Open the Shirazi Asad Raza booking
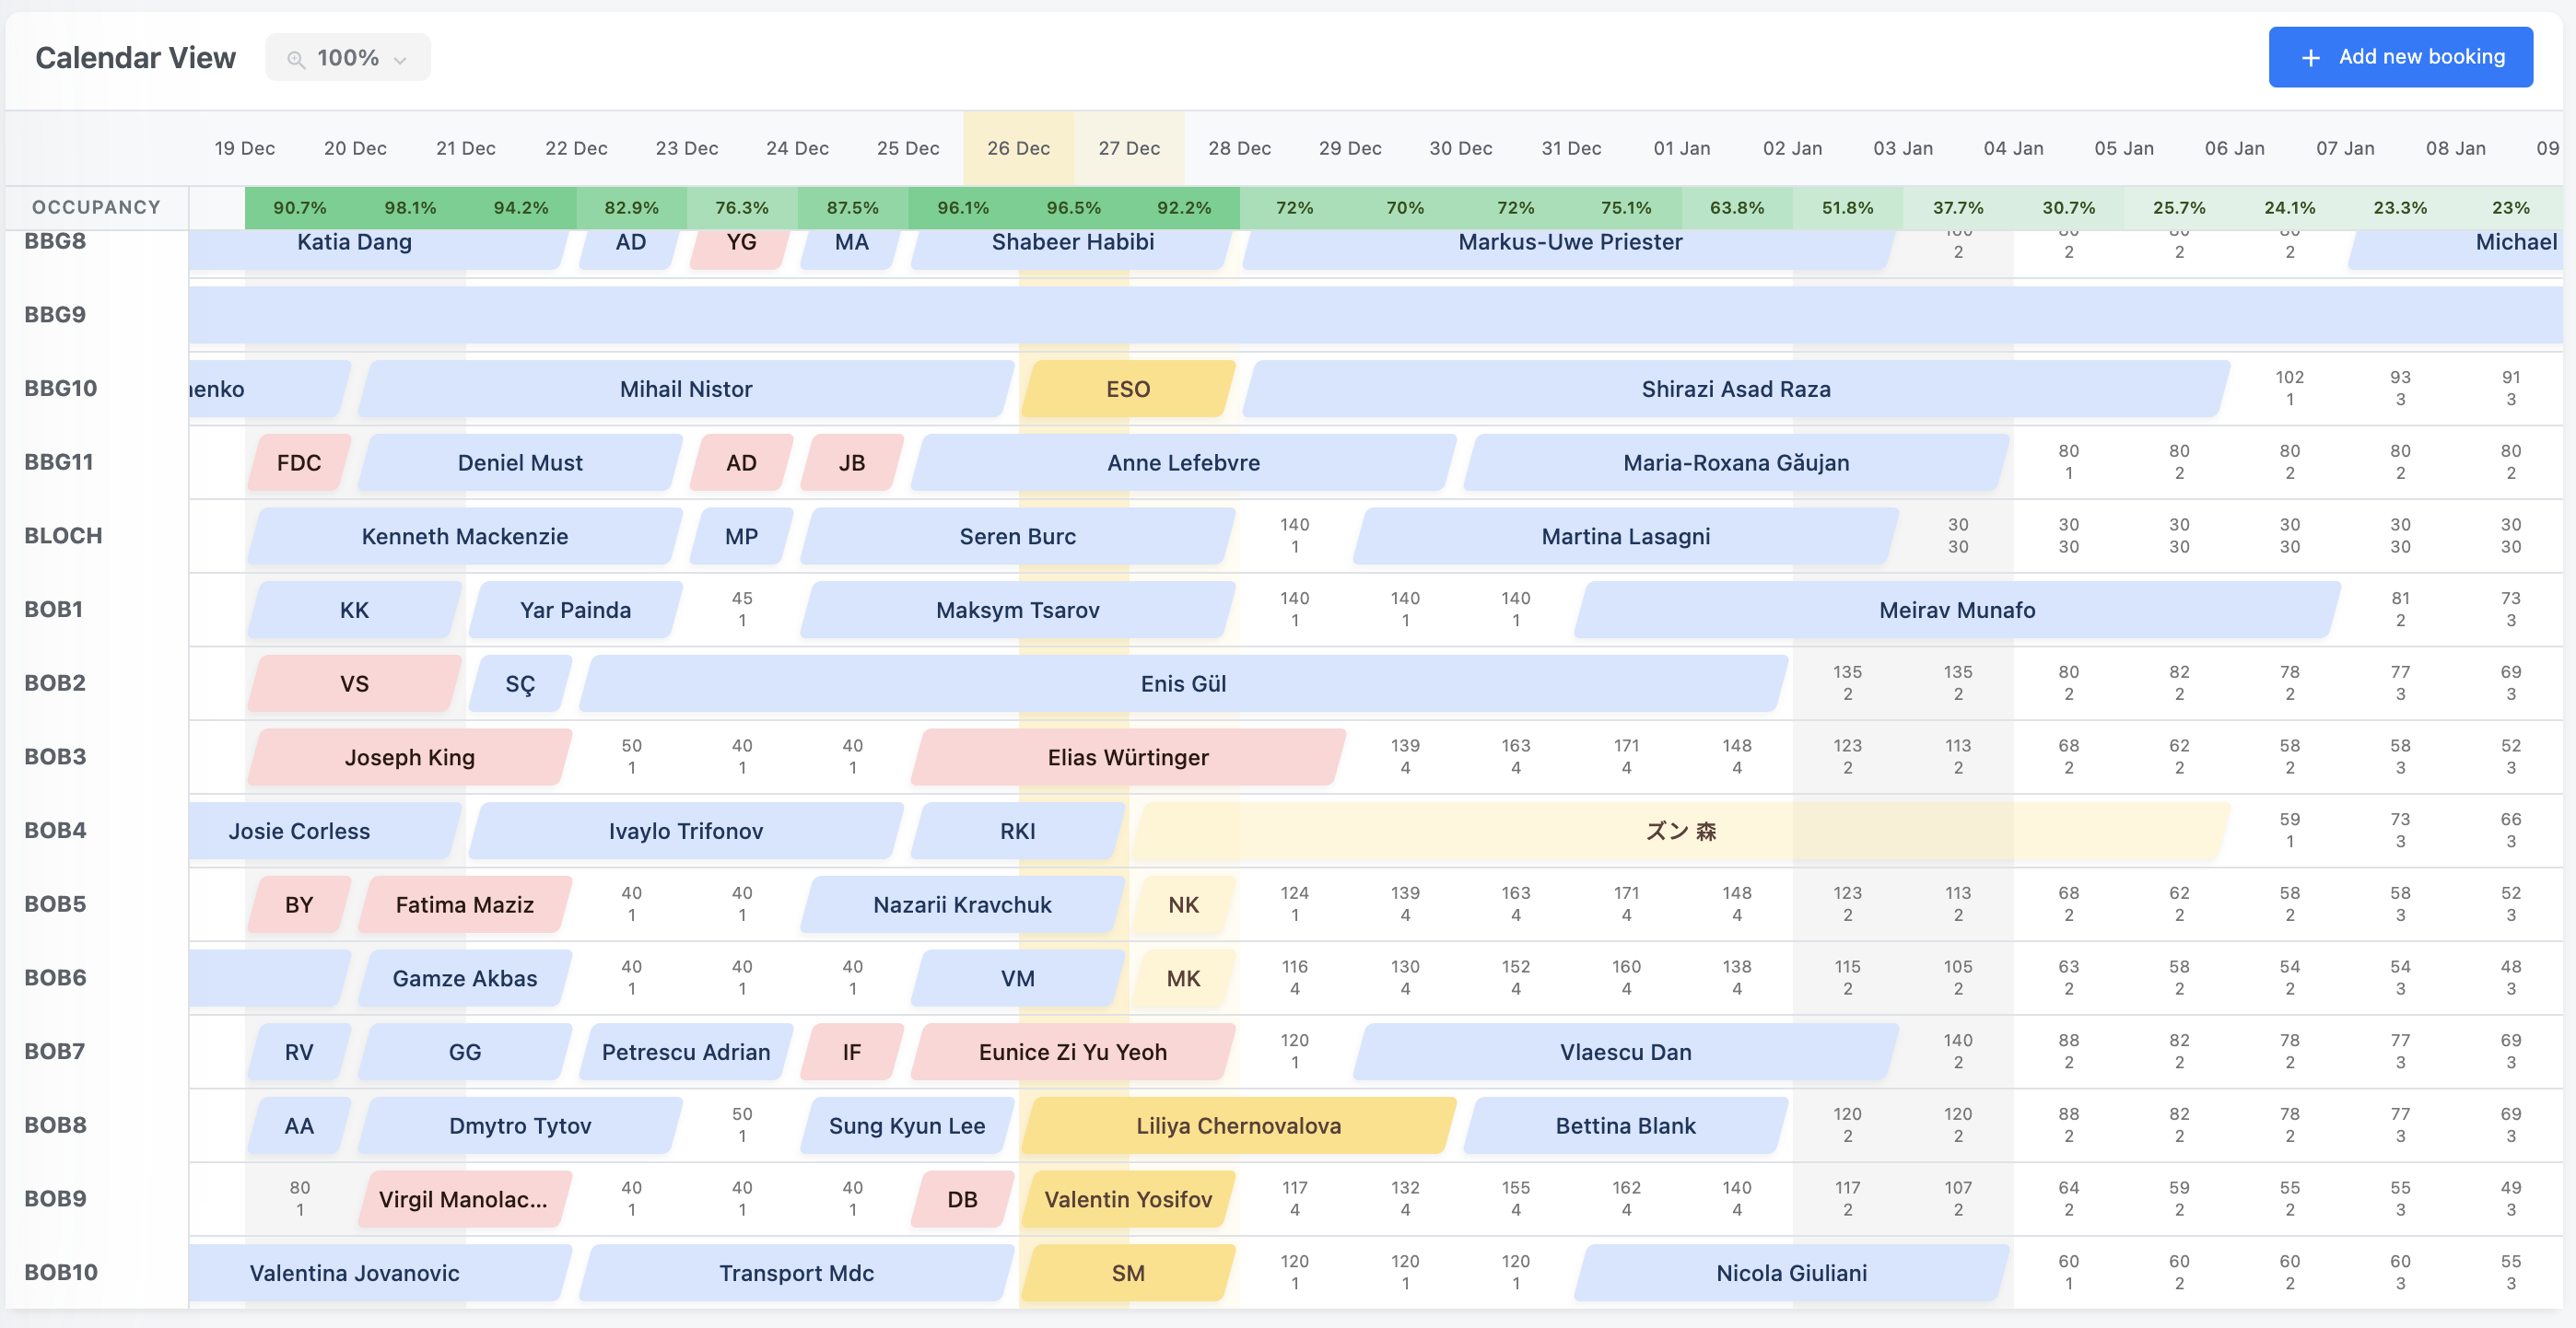 click(1735, 389)
